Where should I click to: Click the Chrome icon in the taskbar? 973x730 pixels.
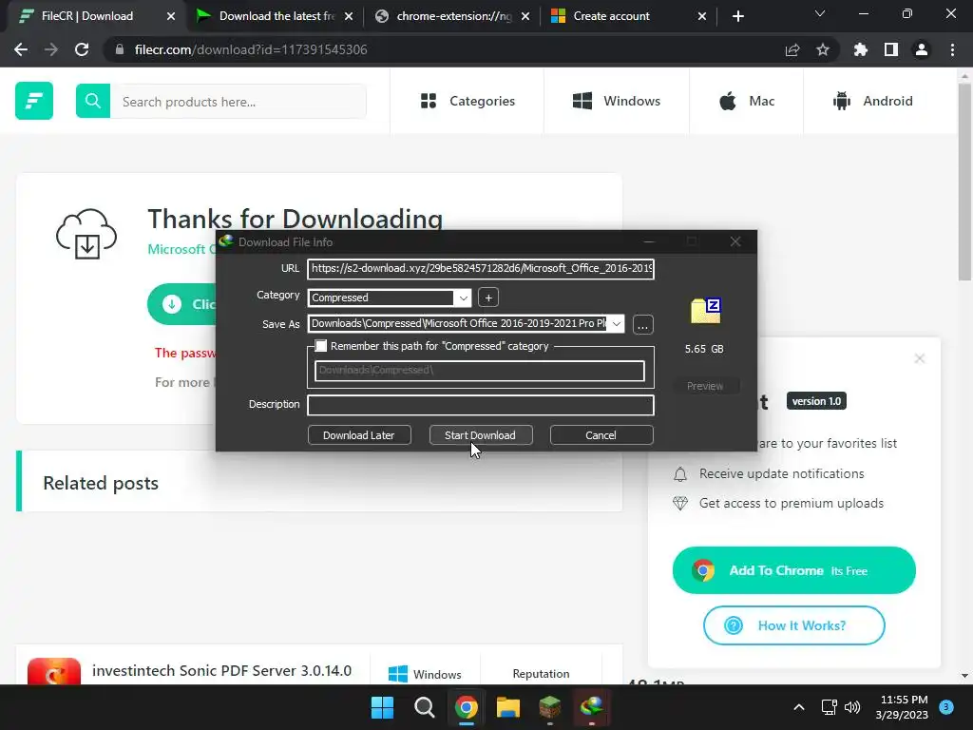pos(466,707)
